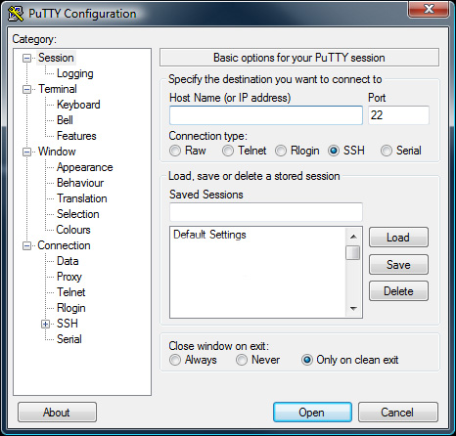Select the Raw connection type

175,151
